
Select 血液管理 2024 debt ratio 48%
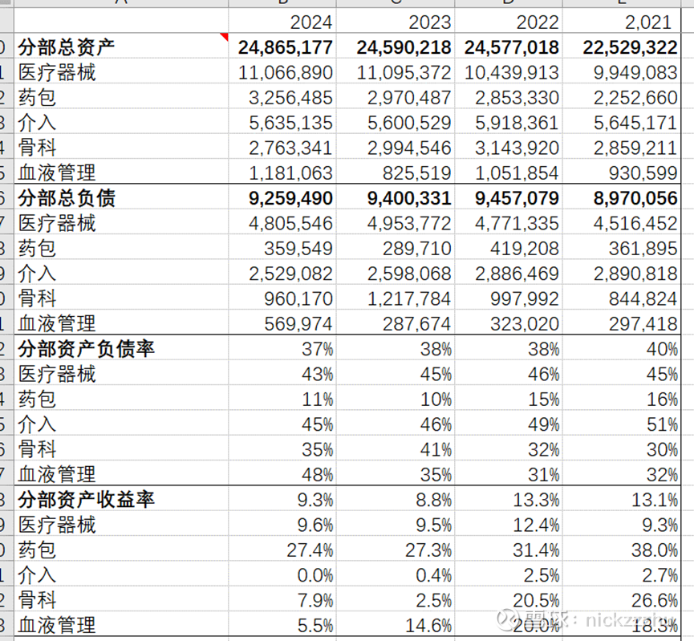[282, 473]
